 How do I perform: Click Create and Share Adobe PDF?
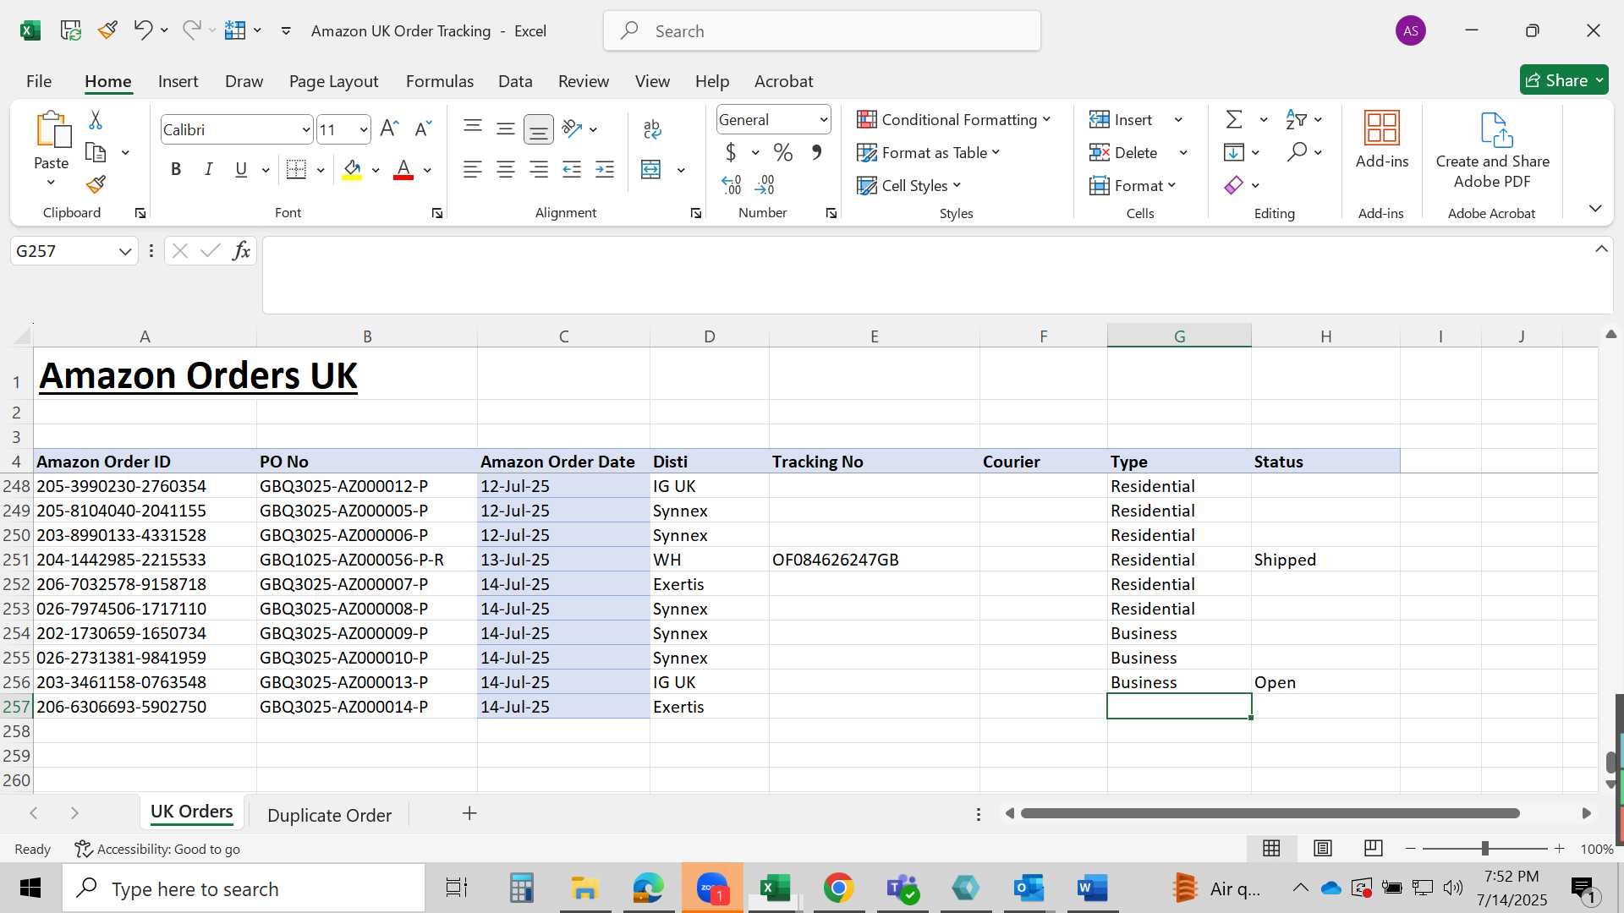pos(1493,150)
